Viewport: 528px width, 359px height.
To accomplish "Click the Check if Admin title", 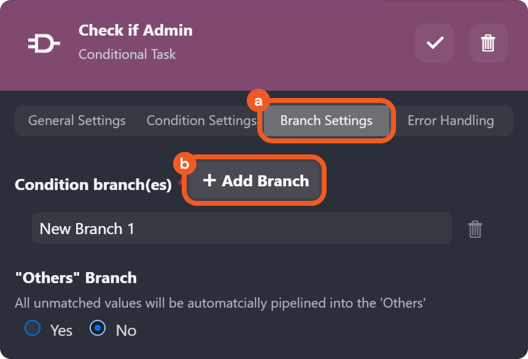I will tap(136, 30).
